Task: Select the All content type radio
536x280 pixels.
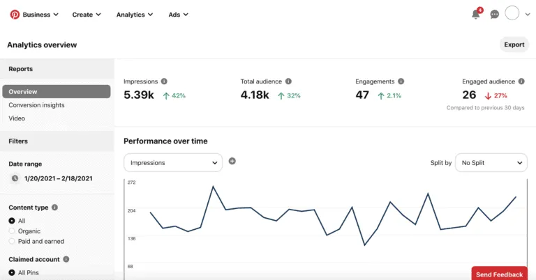Action: (x=12, y=221)
